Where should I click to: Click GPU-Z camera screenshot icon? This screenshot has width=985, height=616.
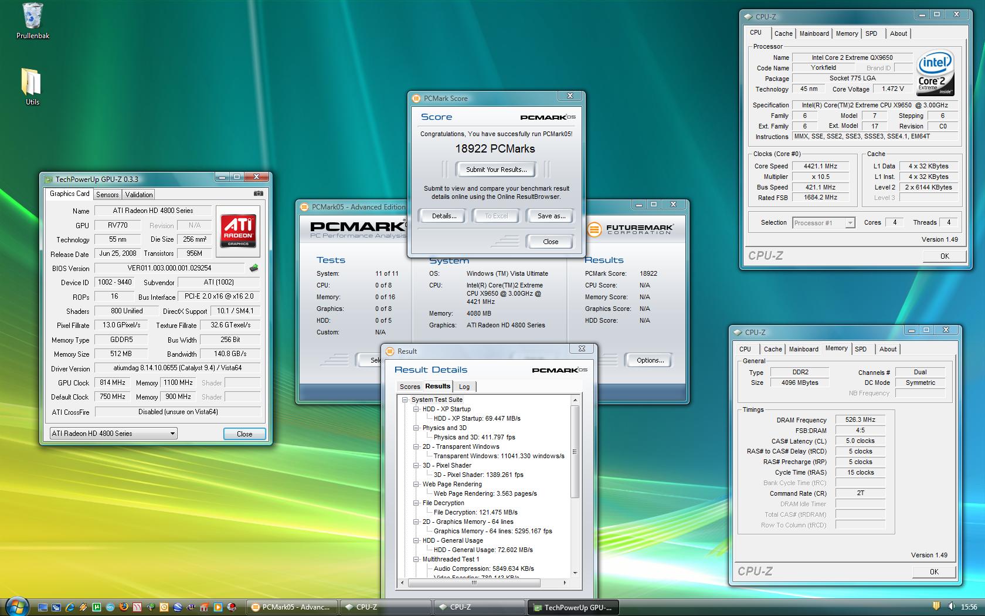coord(259,194)
